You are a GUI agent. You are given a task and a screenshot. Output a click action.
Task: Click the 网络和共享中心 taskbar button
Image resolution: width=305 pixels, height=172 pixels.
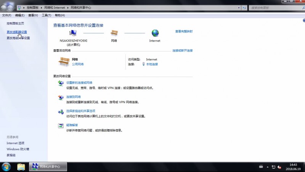48,167
